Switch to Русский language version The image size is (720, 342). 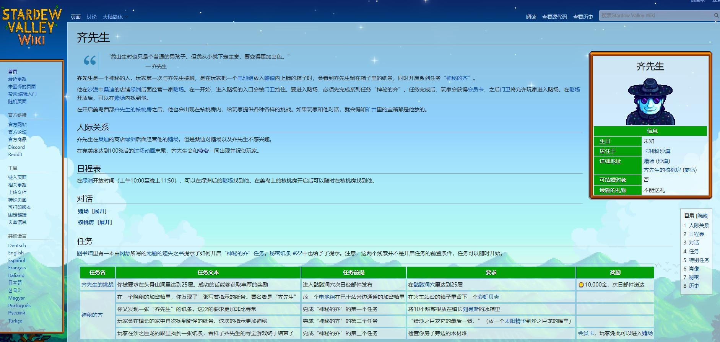(x=16, y=313)
